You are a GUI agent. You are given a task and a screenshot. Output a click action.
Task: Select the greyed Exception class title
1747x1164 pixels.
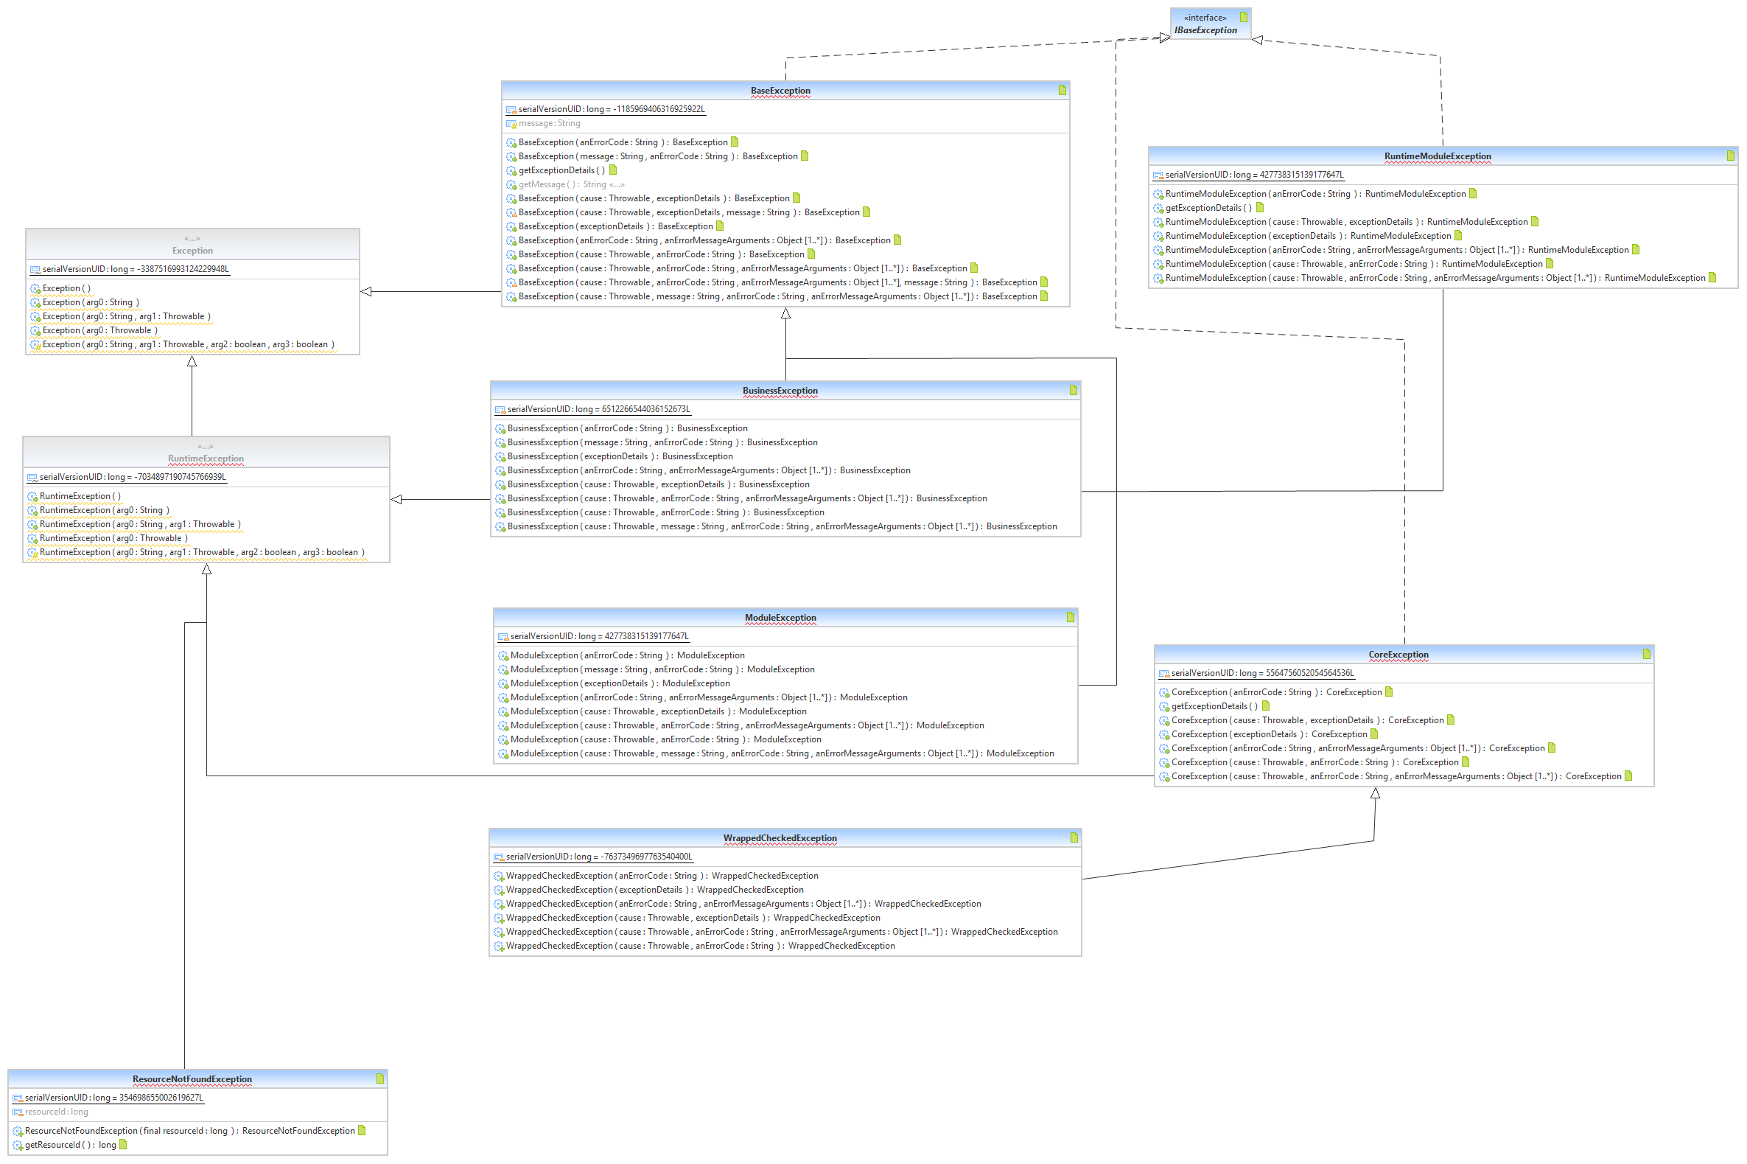[192, 251]
